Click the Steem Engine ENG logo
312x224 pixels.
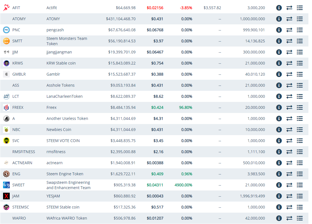click(6, 174)
